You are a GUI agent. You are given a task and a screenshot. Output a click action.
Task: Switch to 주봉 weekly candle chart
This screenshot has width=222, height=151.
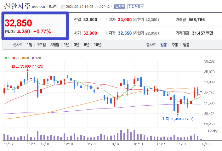pos(175,45)
